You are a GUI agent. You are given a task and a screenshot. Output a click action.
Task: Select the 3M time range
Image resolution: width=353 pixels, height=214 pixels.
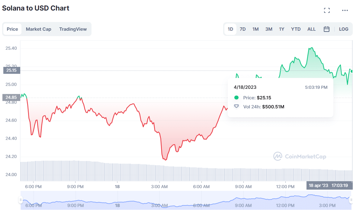pyautogui.click(x=269, y=29)
